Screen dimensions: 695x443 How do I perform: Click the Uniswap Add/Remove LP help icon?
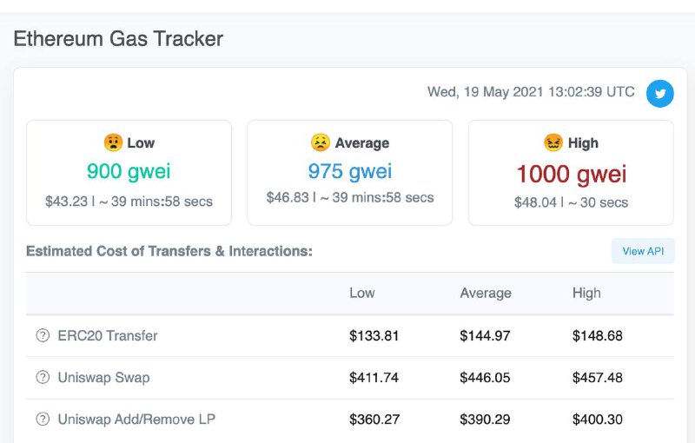pos(43,419)
